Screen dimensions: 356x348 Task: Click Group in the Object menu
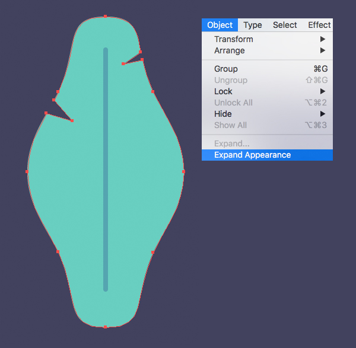(226, 69)
